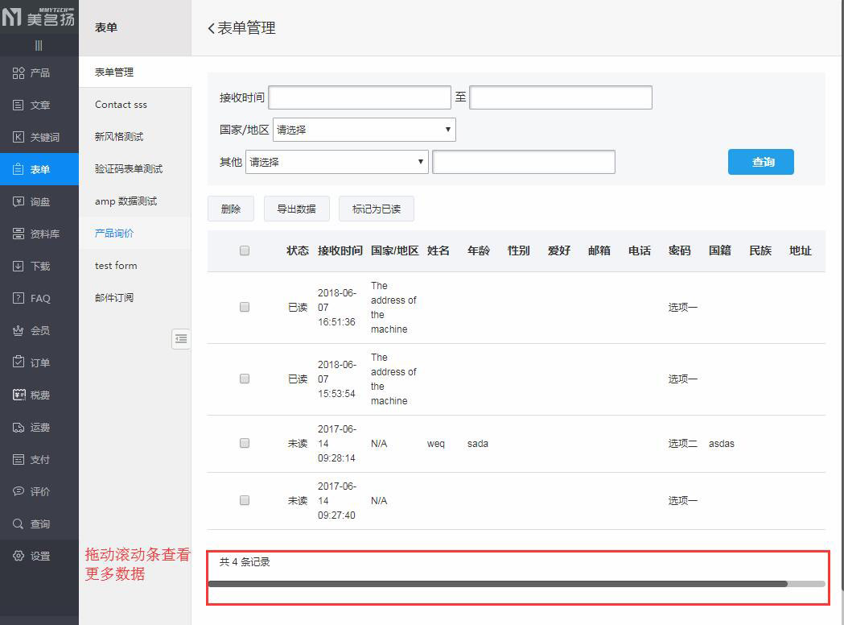The height and width of the screenshot is (625, 844).
Task: Open the 会员 members crown icon
Action: pyautogui.click(x=19, y=331)
